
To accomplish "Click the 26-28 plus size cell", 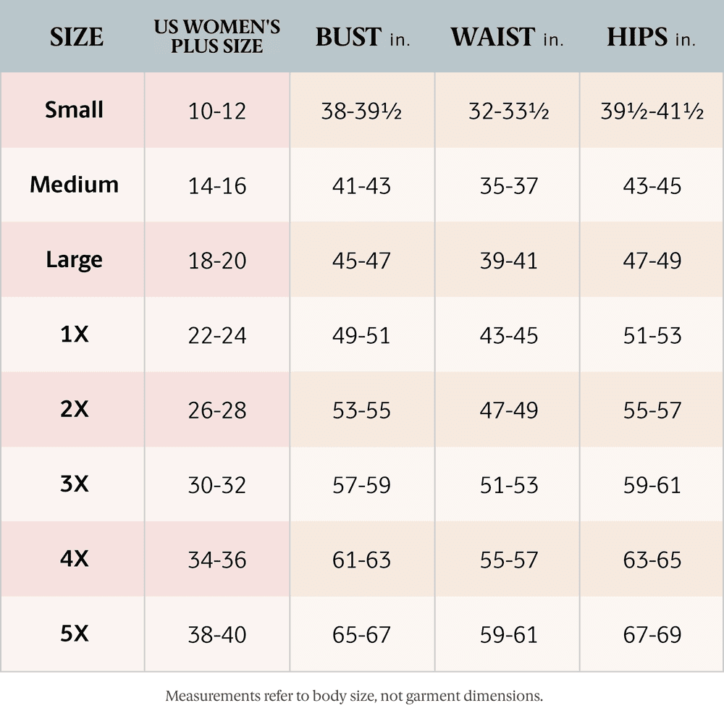I will point(217,410).
